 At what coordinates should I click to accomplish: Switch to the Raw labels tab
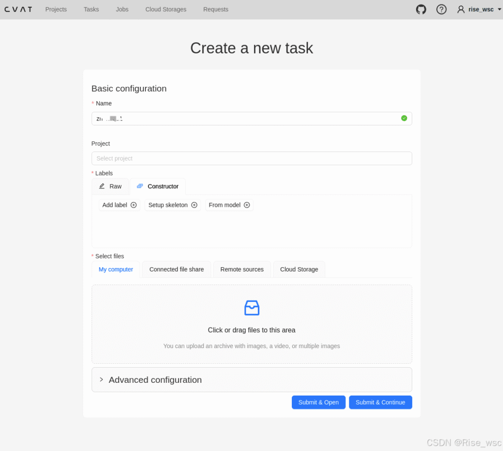(x=111, y=186)
